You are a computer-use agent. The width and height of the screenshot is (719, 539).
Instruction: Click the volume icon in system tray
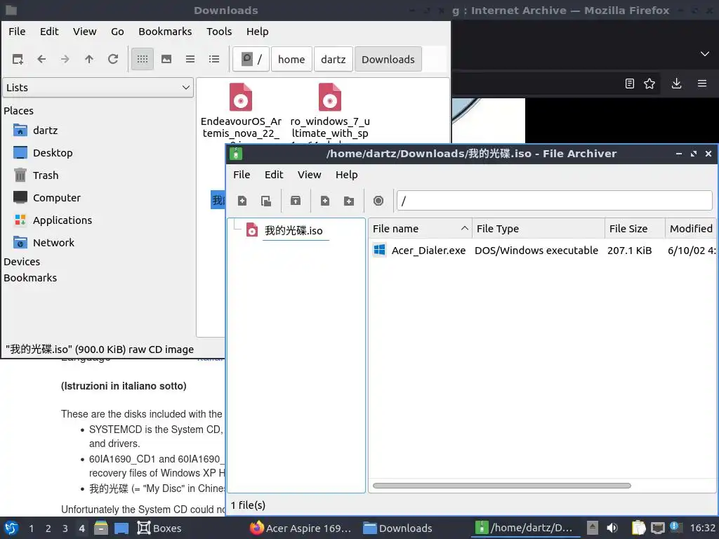pos(612,528)
